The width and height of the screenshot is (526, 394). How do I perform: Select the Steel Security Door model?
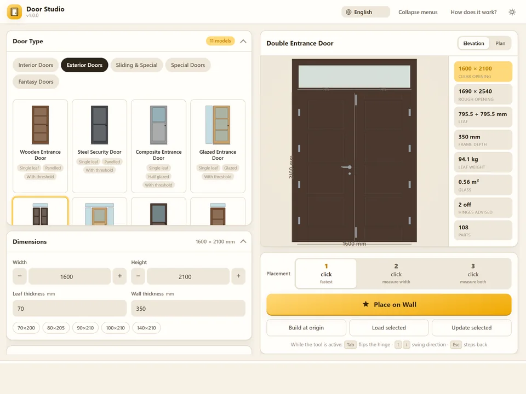coord(99,146)
